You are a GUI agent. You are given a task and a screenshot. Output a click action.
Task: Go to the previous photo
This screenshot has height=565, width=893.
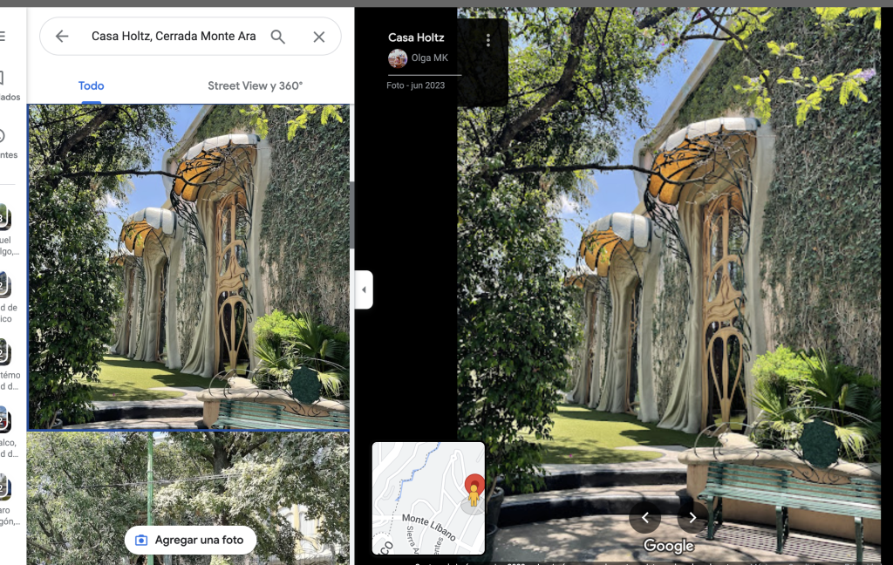(x=644, y=517)
